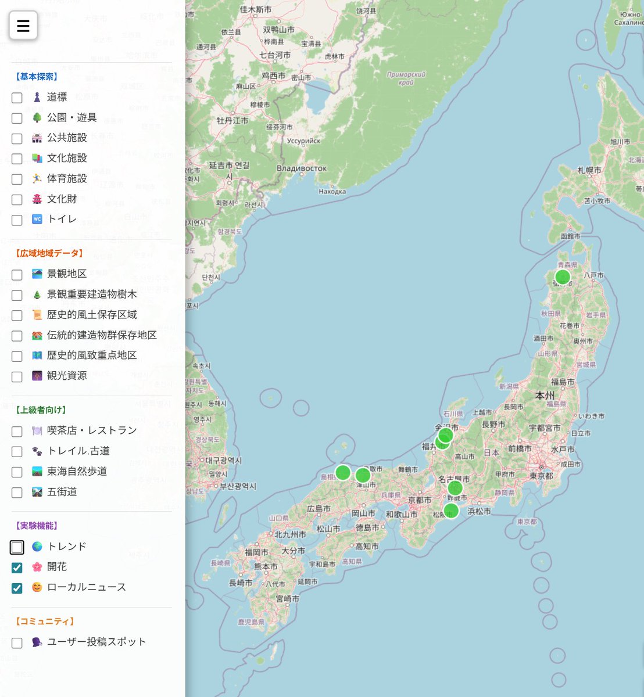Click the paw prints icon beside トレイル.古道
The width and height of the screenshot is (644, 697).
coord(37,451)
